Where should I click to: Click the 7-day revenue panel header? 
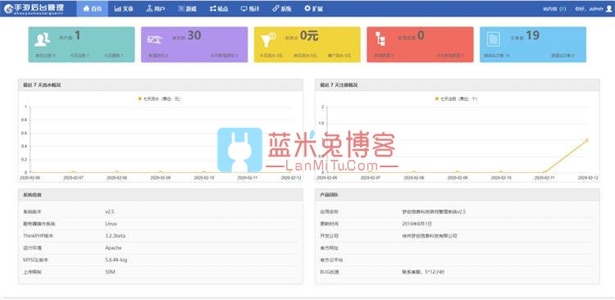tap(160, 84)
